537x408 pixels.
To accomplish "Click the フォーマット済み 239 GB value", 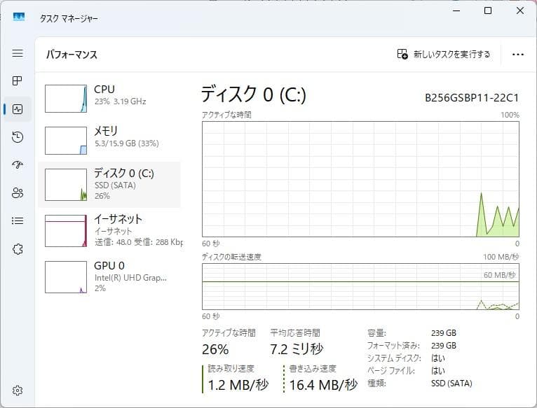I will 444,346.
